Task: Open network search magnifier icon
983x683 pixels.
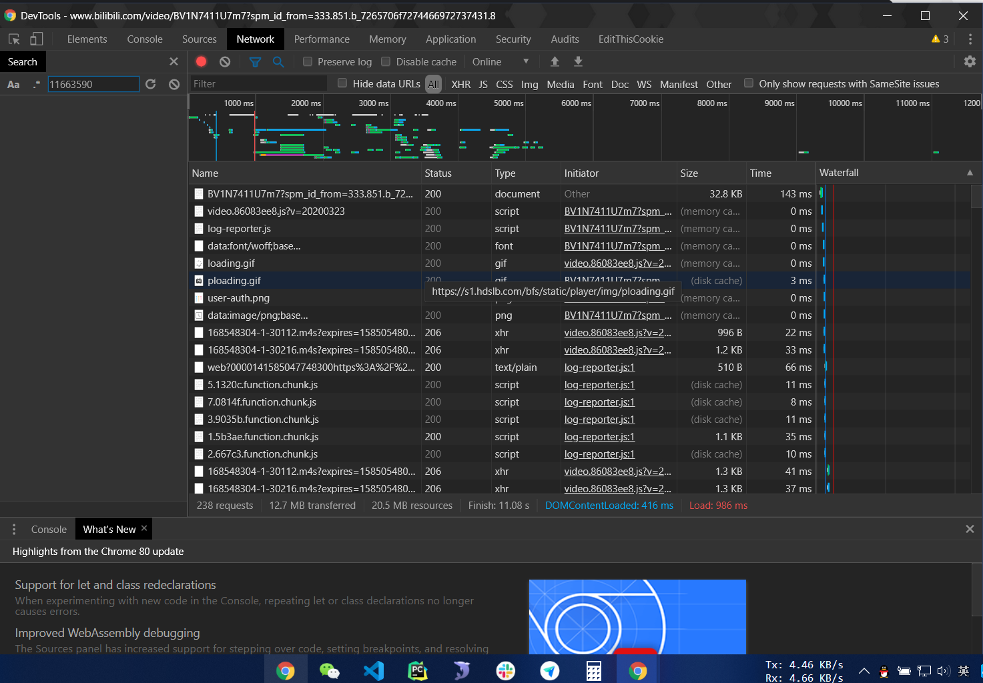Action: click(x=278, y=61)
